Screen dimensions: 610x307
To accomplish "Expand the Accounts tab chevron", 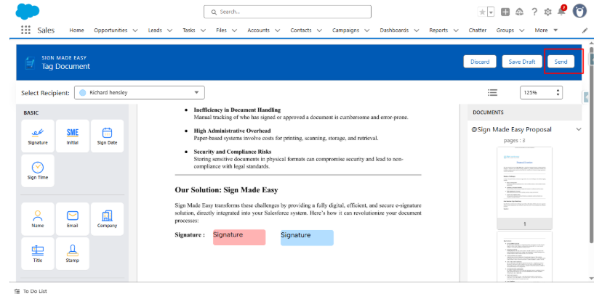I will click(x=278, y=30).
